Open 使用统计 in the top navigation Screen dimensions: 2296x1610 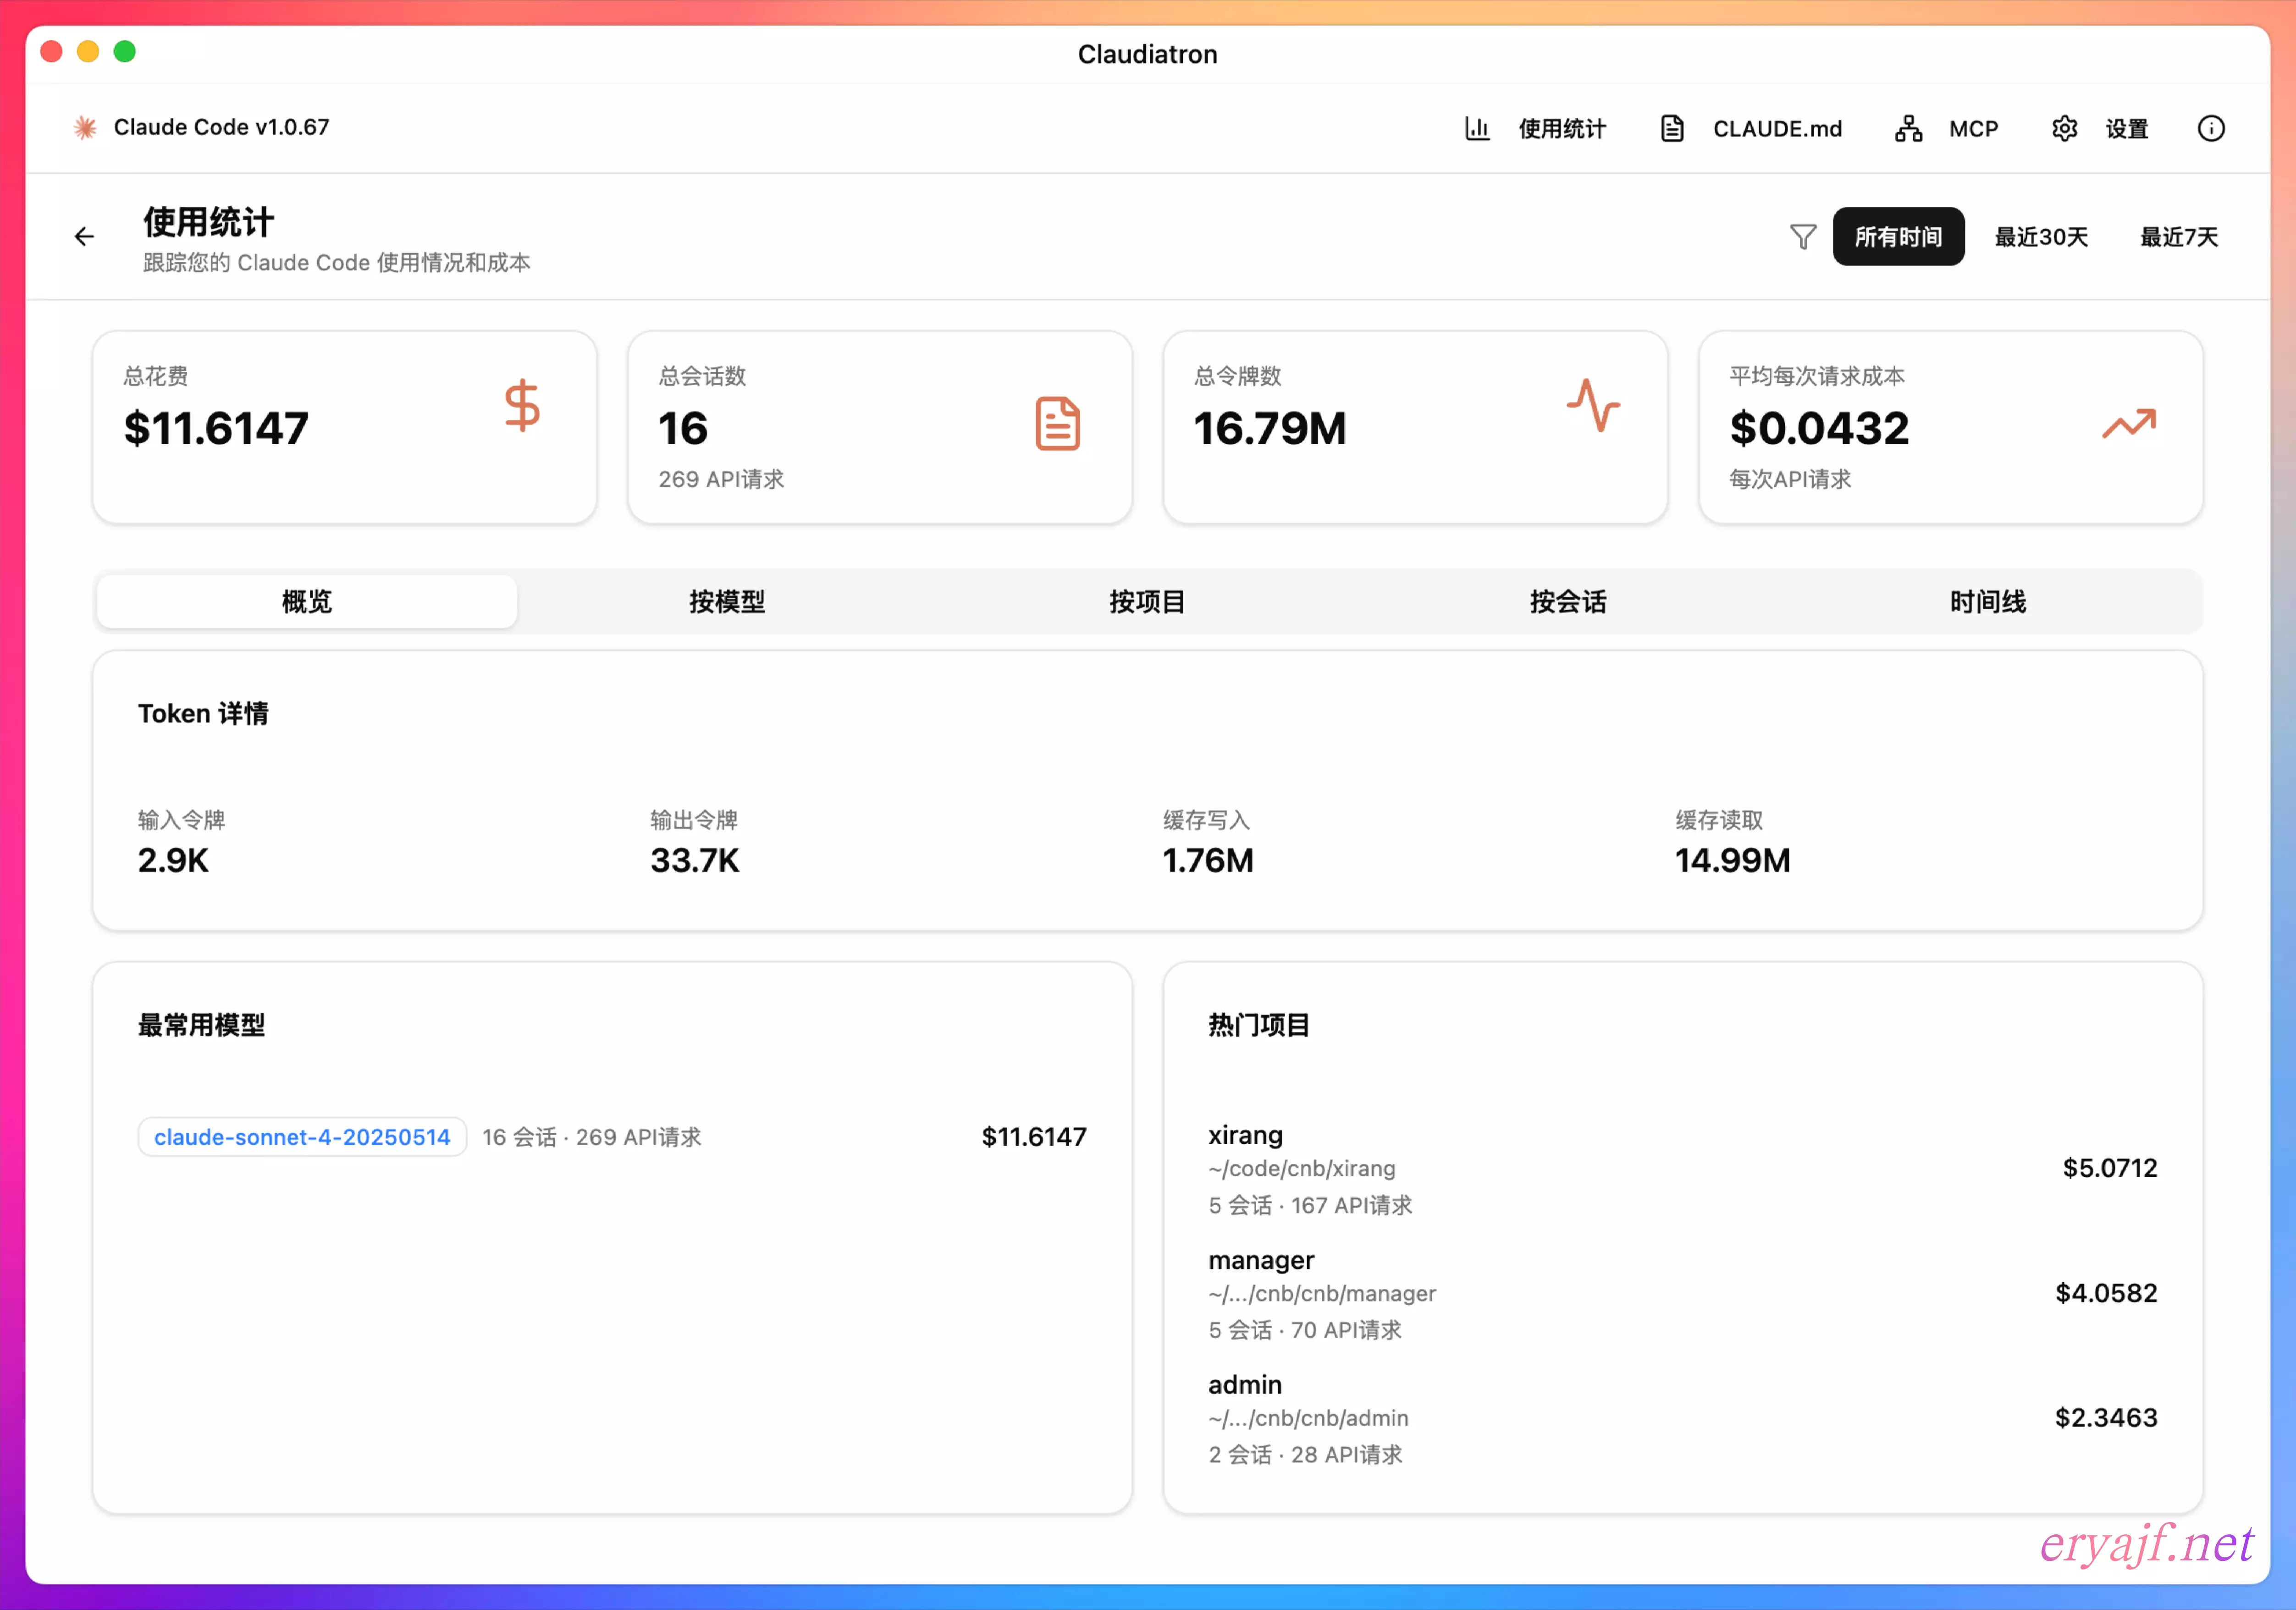click(1561, 129)
